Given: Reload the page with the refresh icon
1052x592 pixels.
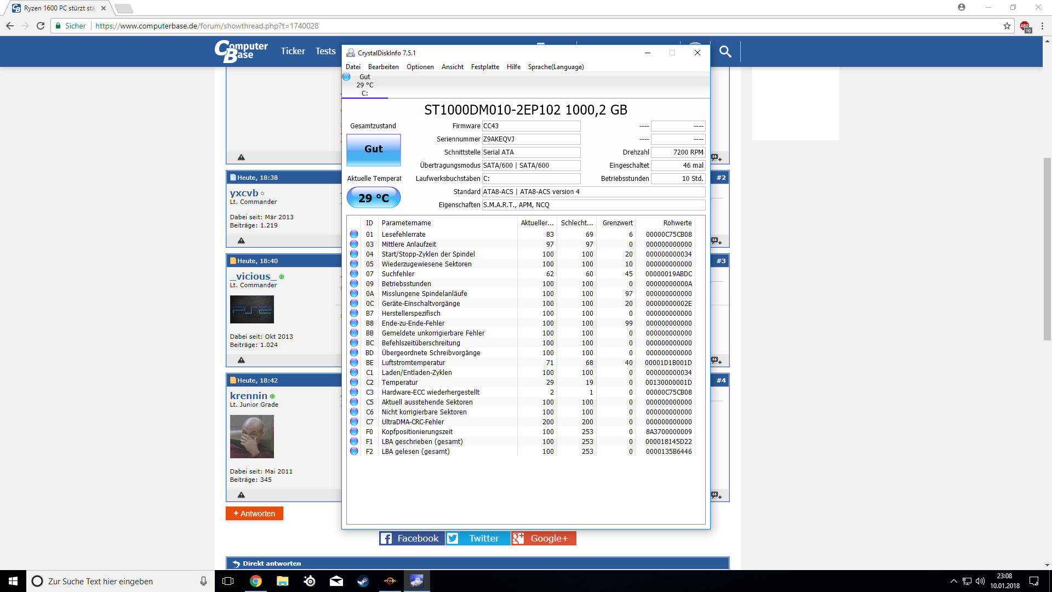Looking at the screenshot, I should pyautogui.click(x=41, y=26).
